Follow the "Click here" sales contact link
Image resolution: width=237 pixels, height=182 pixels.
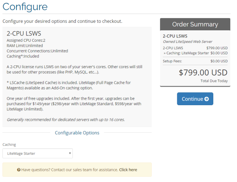pyautogui.click(x=128, y=170)
